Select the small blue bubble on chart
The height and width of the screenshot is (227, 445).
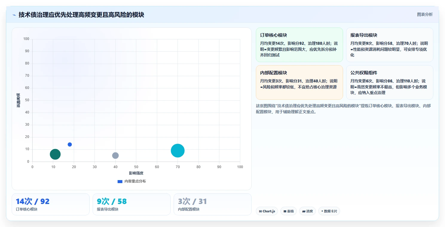tap(70, 145)
